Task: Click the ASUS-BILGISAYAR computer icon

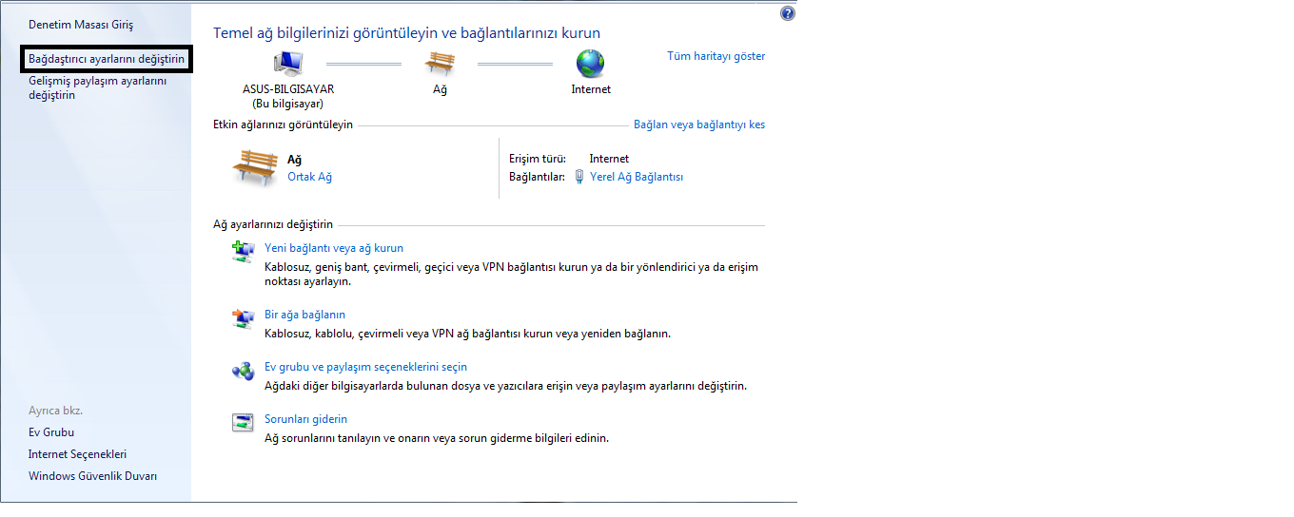Action: [288, 63]
